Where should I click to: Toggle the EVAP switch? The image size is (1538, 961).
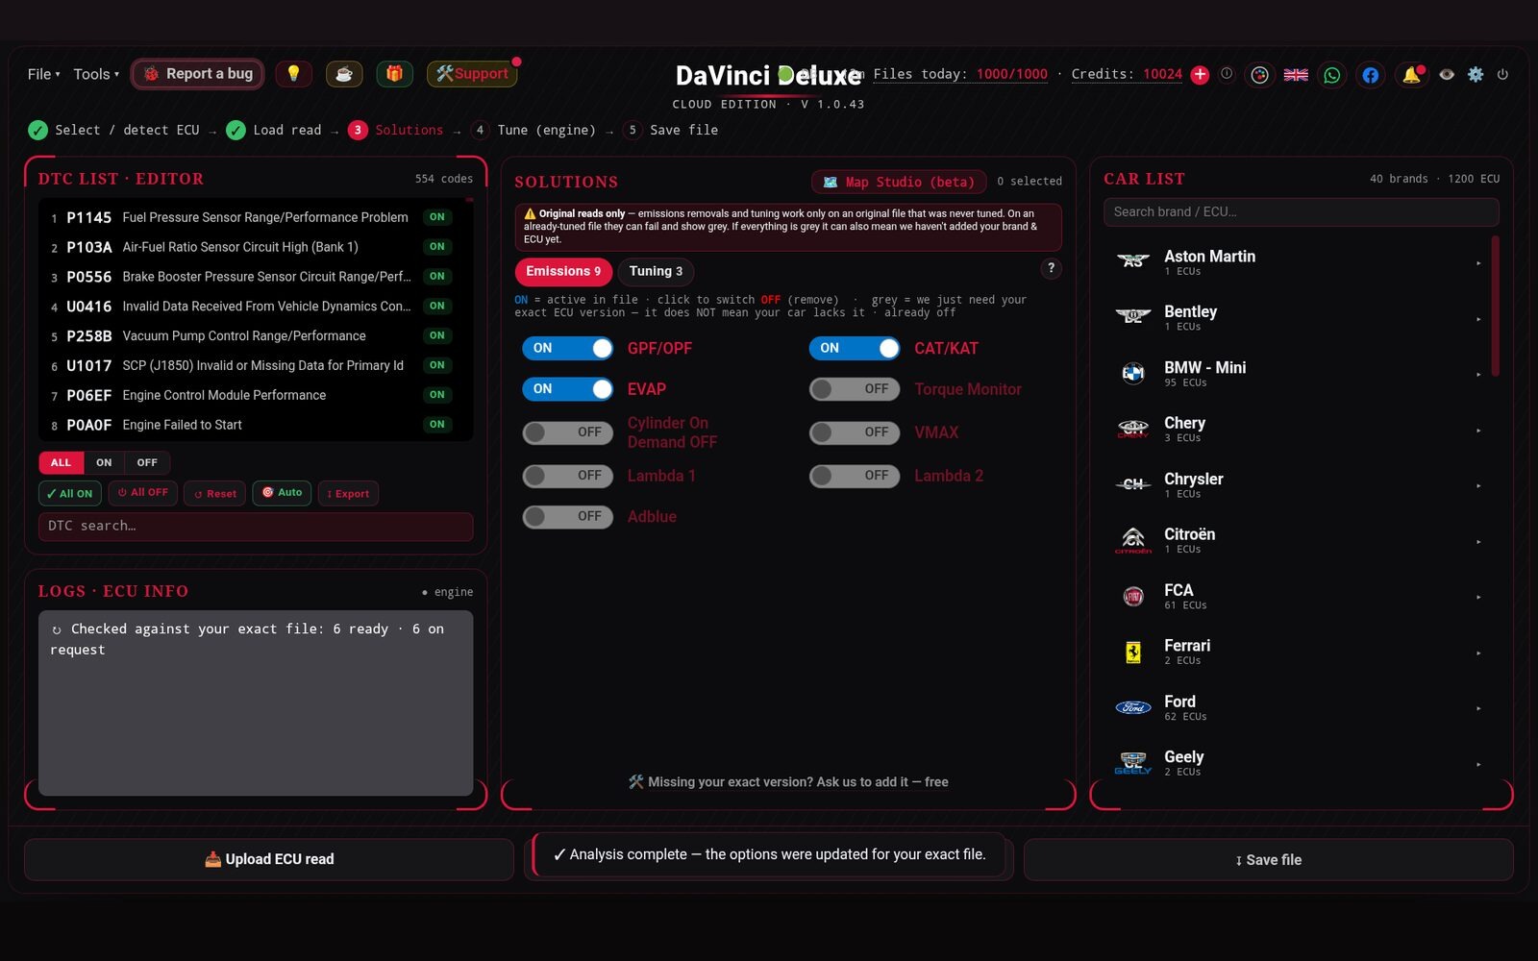point(567,389)
